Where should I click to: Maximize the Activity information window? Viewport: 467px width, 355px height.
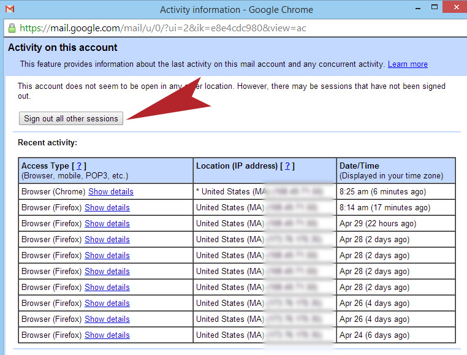[435, 7]
